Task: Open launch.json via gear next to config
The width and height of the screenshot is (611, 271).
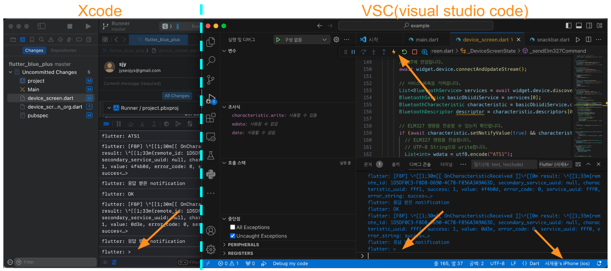Action: click(x=336, y=39)
